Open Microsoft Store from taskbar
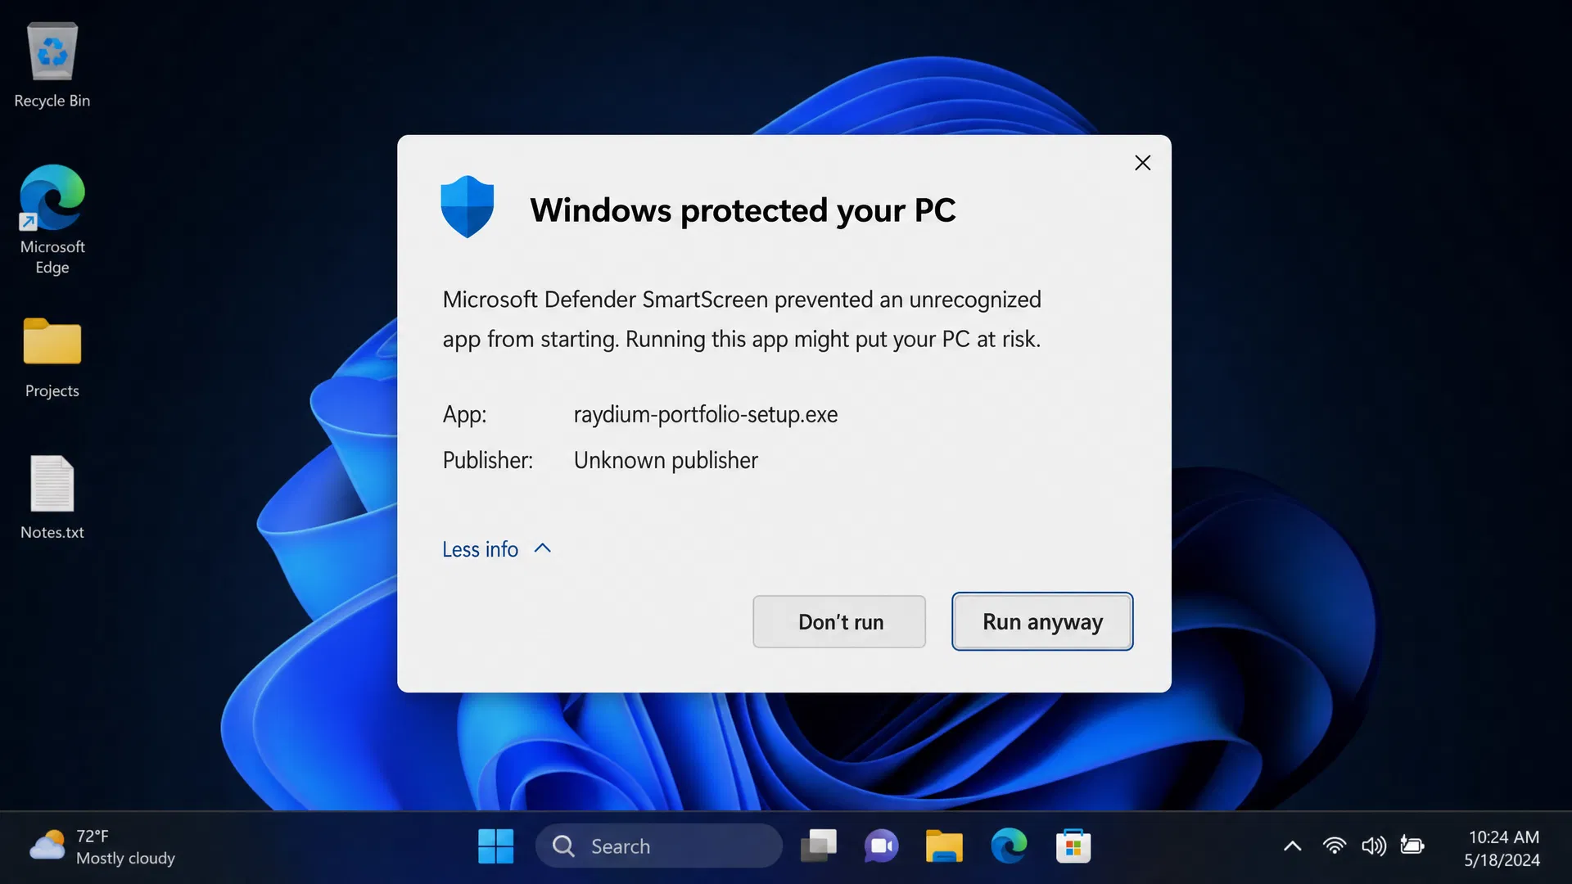Viewport: 1572px width, 884px height. [1073, 846]
